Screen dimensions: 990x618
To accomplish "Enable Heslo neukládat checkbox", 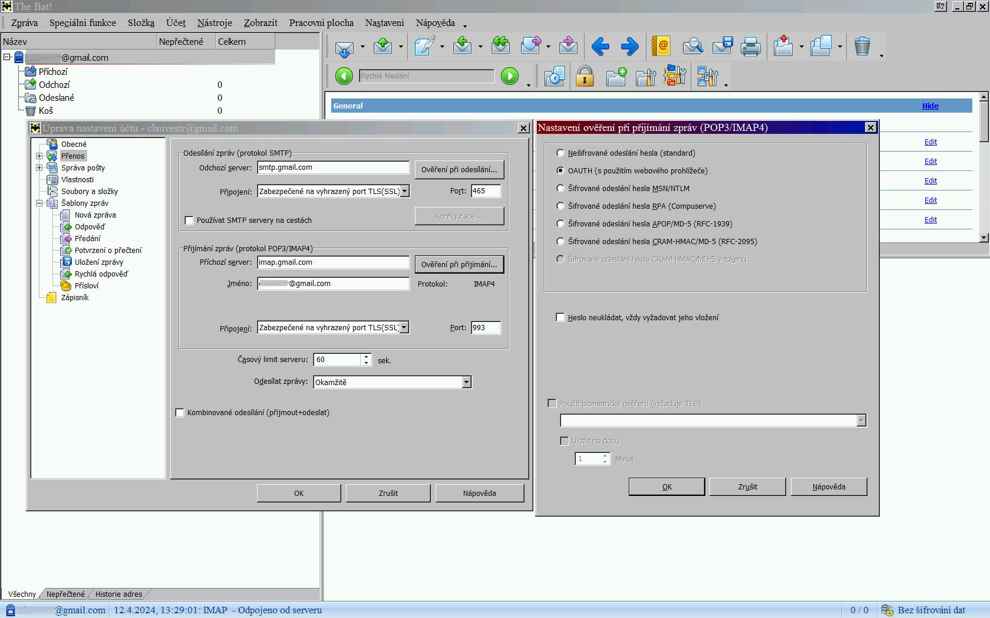I will [560, 317].
